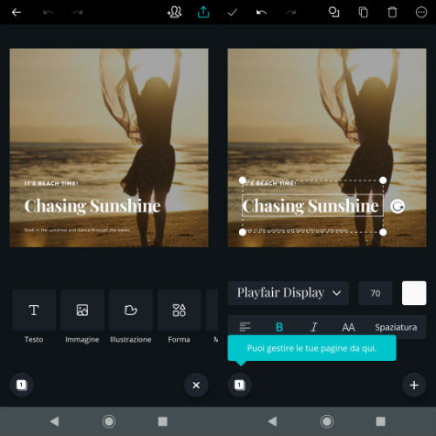Click the duplicate element icon
Screen dimensions: 436x436
(x=364, y=12)
